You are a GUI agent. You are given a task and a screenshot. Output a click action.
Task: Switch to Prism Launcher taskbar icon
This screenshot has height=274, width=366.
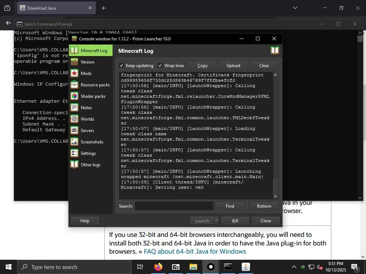pos(211,267)
